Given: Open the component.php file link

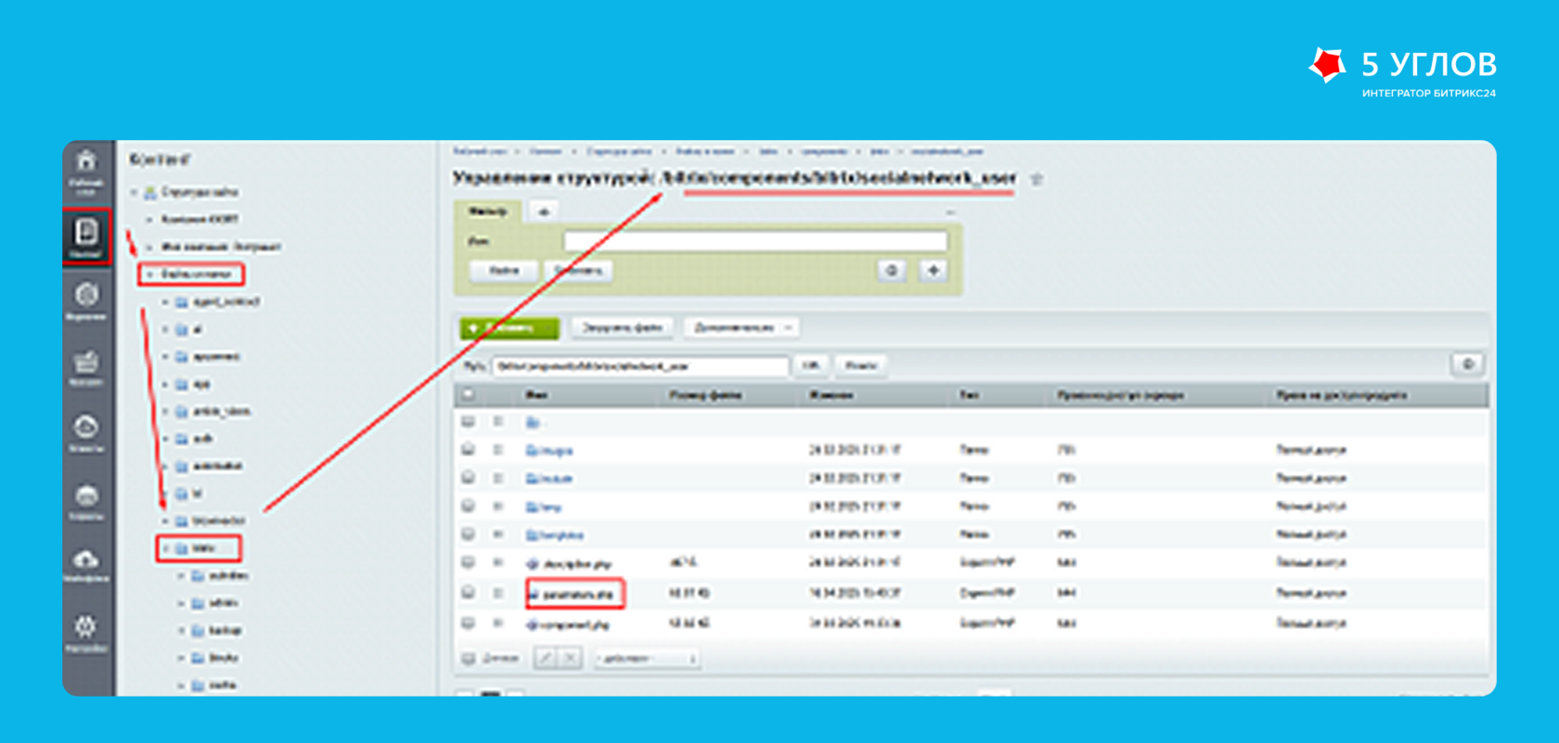Looking at the screenshot, I should point(573,624).
